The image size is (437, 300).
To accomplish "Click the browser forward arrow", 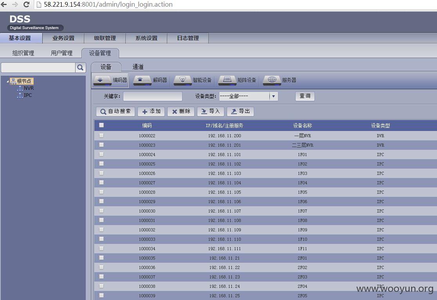I will [x=15, y=4].
